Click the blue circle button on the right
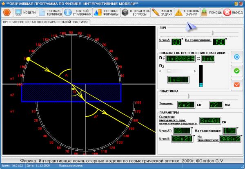245x169 pixels. click(237, 57)
